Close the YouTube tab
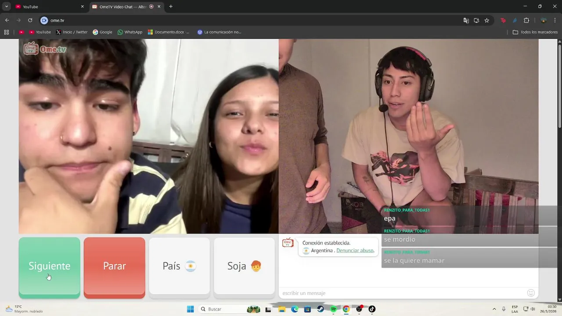 pyautogui.click(x=82, y=7)
